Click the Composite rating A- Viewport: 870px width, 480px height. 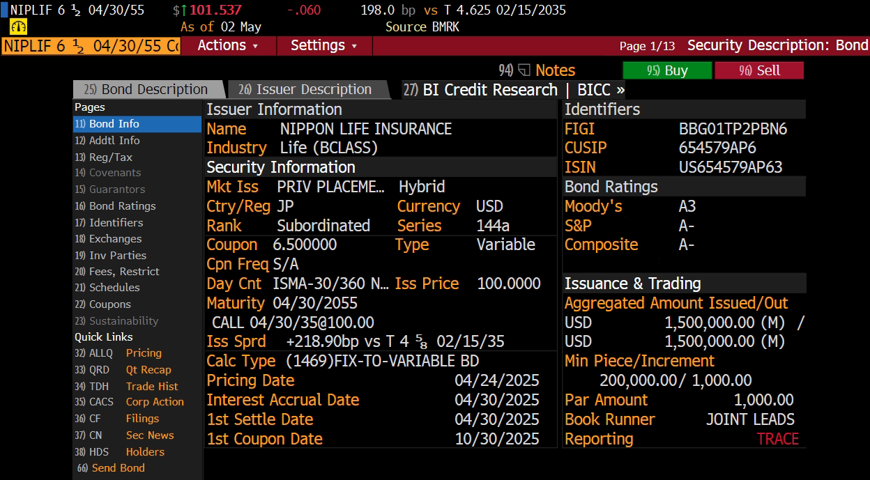point(687,245)
